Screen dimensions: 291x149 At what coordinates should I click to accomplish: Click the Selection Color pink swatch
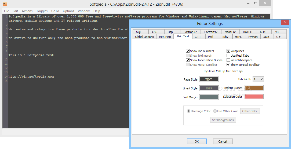pos(254,96)
